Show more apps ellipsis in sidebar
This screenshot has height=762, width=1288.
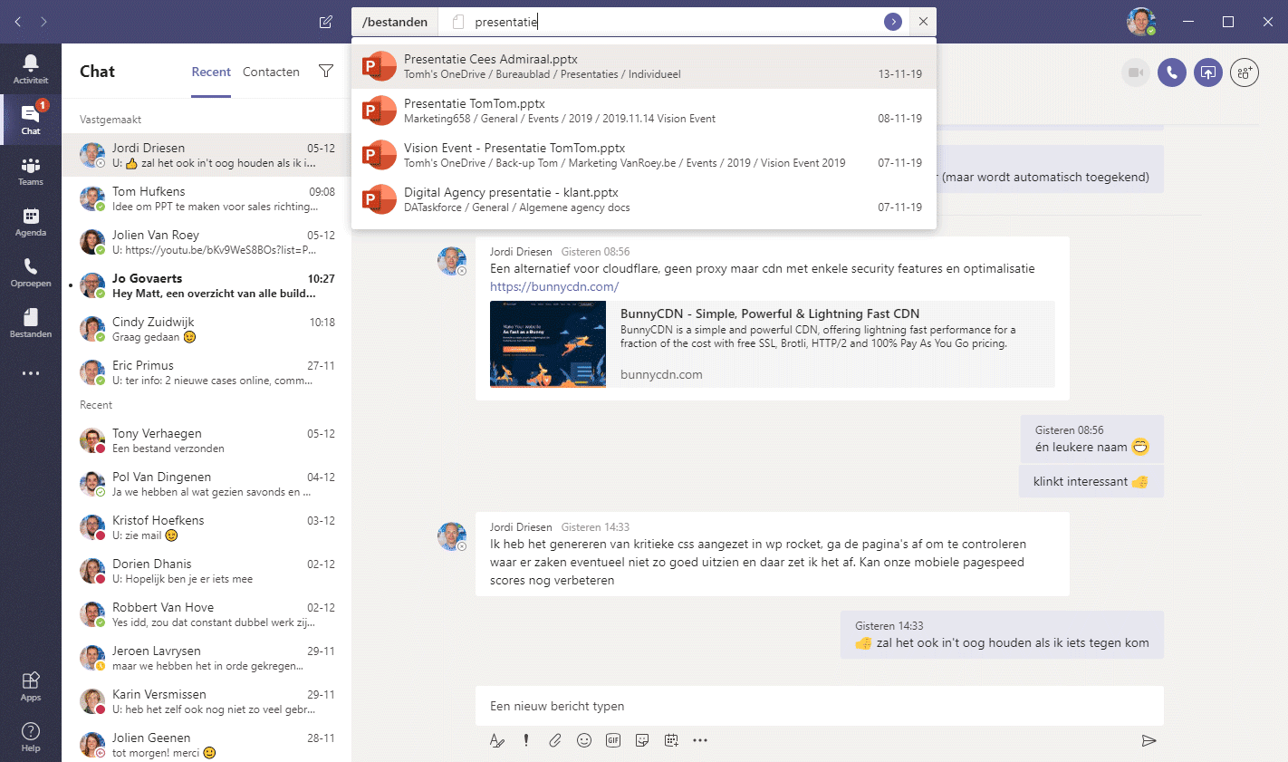tap(31, 373)
